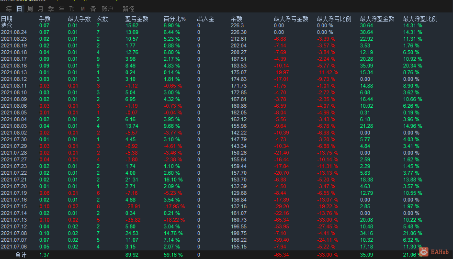This screenshot has height=259, width=453.
Task: Click the 24.53 profit amount cell
Action: (x=132, y=233)
